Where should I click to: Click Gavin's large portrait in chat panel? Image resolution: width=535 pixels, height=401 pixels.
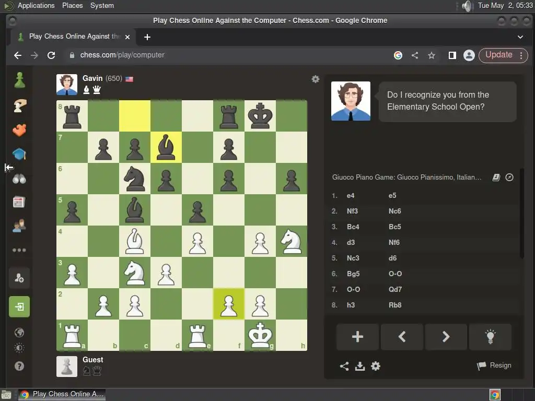[x=351, y=101]
